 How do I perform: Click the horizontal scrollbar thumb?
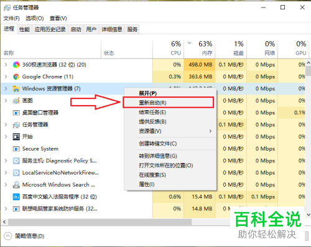coord(100,222)
